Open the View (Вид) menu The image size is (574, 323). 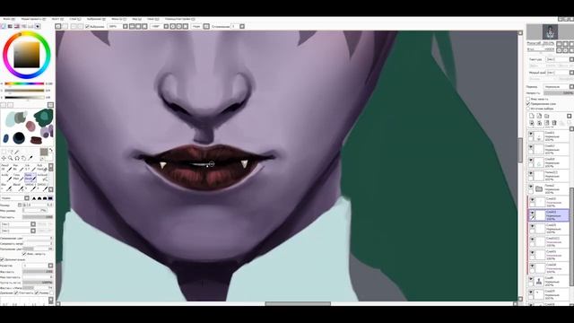coord(136,19)
